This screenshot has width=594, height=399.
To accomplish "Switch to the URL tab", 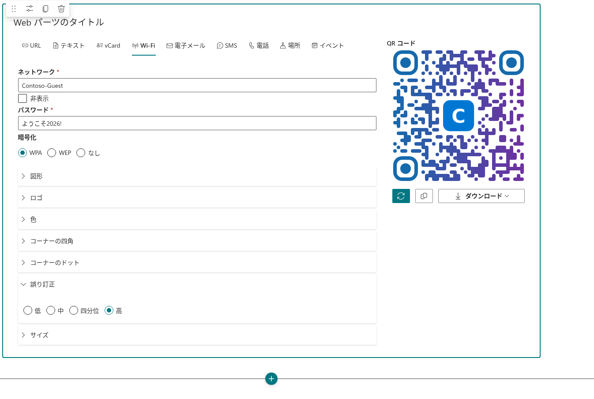I will coord(31,45).
